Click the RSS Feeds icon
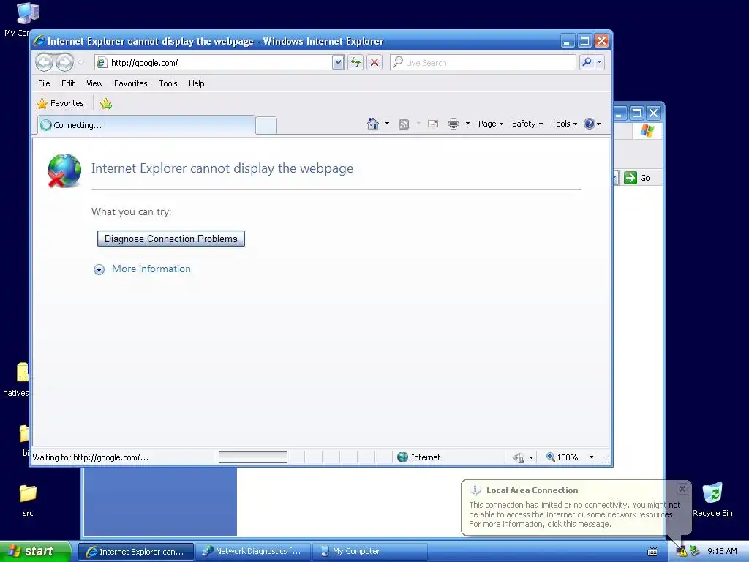The image size is (749, 562). coord(404,124)
